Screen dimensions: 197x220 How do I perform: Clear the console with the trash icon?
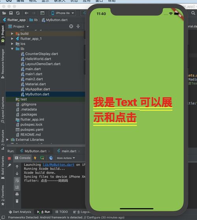click(17, 201)
